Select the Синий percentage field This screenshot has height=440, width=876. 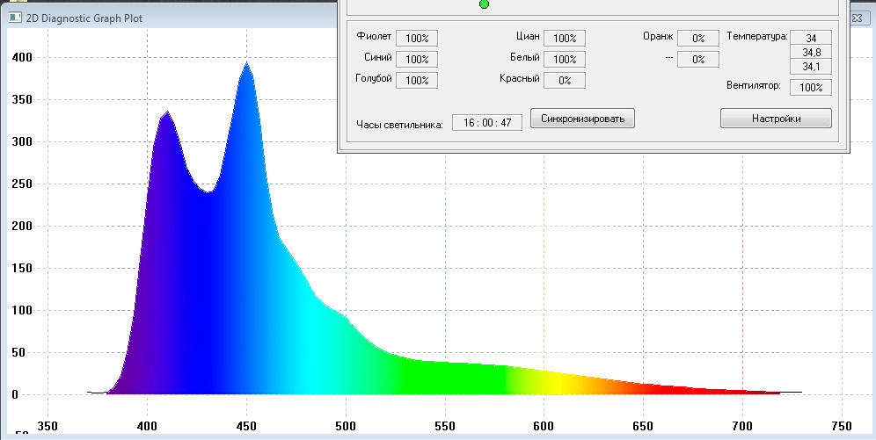click(417, 59)
